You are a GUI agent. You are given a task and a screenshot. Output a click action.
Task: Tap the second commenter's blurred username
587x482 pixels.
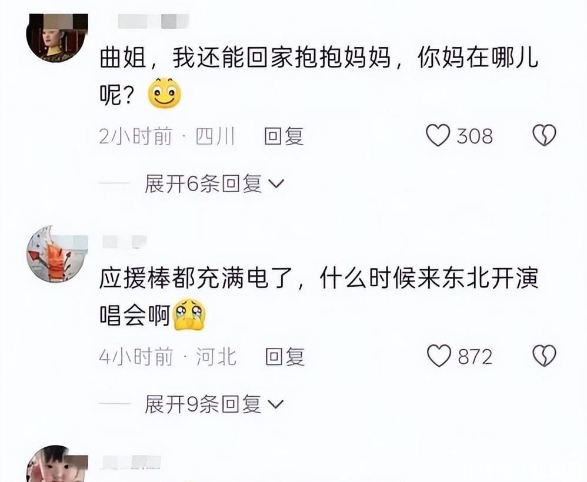point(124,242)
